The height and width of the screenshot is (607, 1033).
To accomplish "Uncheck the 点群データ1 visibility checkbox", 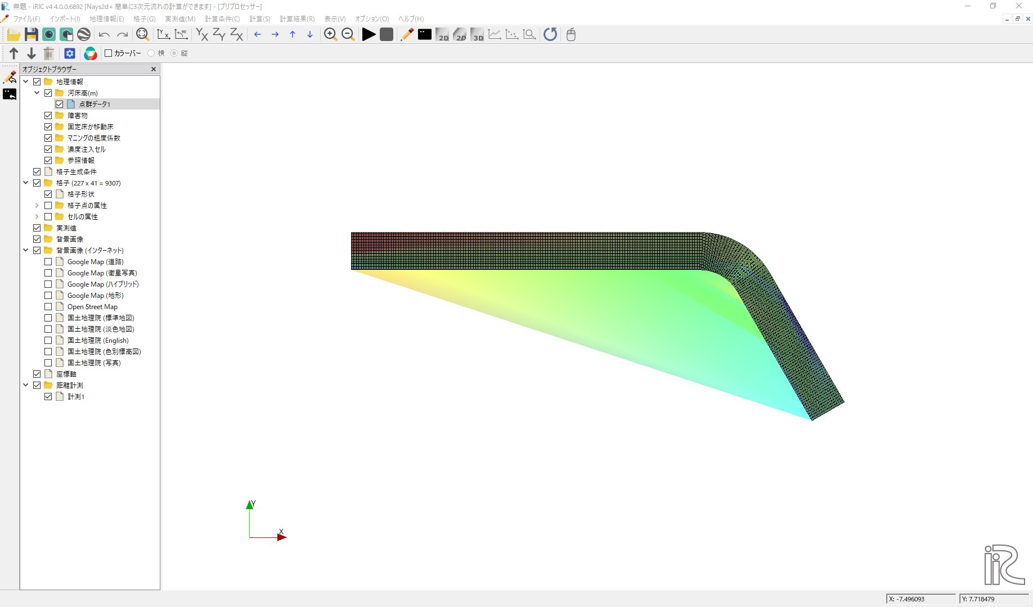I will click(x=60, y=105).
